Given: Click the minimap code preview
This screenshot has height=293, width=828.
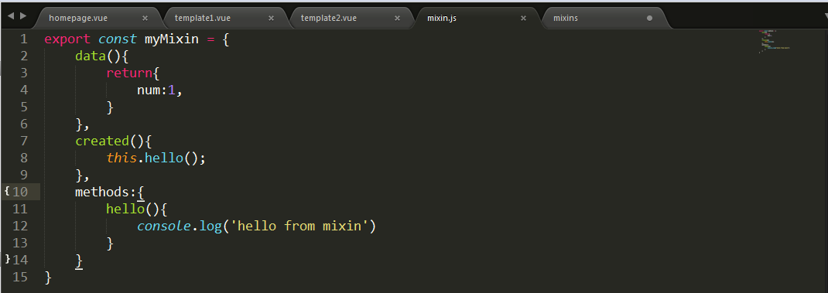Looking at the screenshot, I should click(775, 43).
